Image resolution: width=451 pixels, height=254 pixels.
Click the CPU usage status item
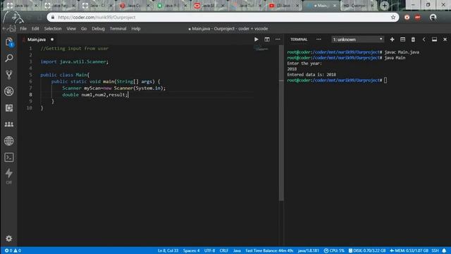click(334, 250)
